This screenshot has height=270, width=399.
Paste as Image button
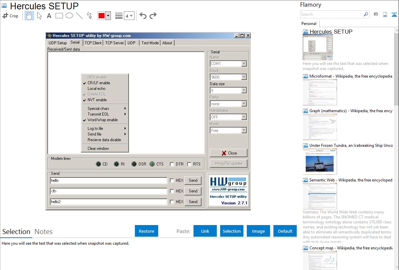point(258,231)
